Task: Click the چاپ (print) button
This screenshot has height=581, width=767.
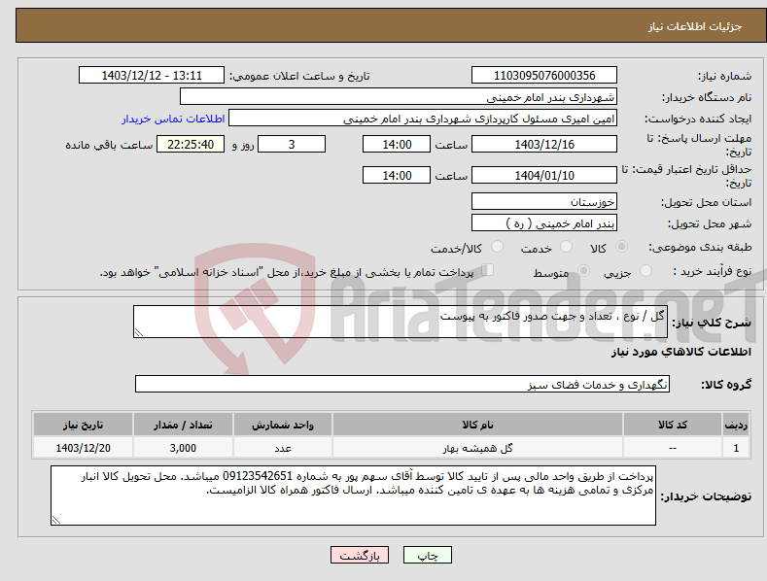Action: (427, 555)
